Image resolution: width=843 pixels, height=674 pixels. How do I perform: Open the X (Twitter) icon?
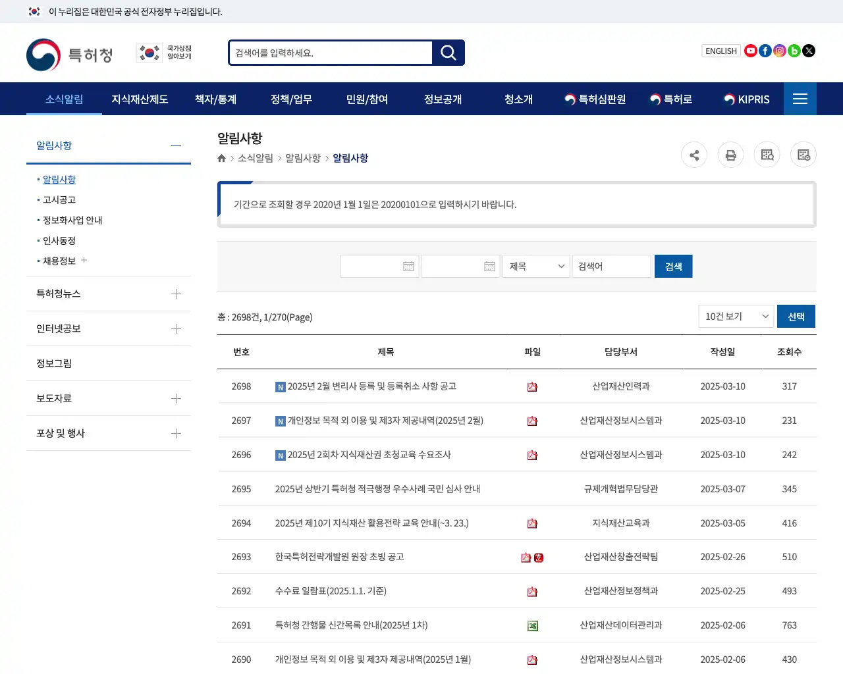click(809, 51)
